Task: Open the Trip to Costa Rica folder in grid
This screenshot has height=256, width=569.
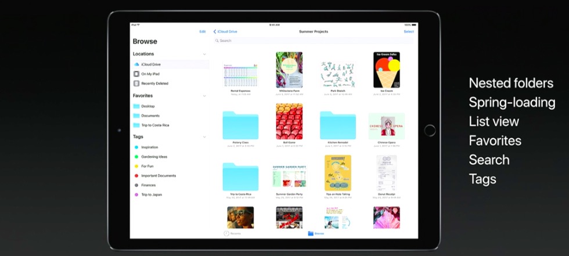Action: coord(240,176)
